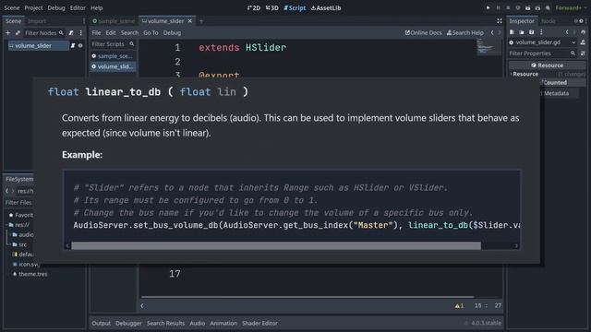Select sample_sce... in the script list

tap(113, 55)
